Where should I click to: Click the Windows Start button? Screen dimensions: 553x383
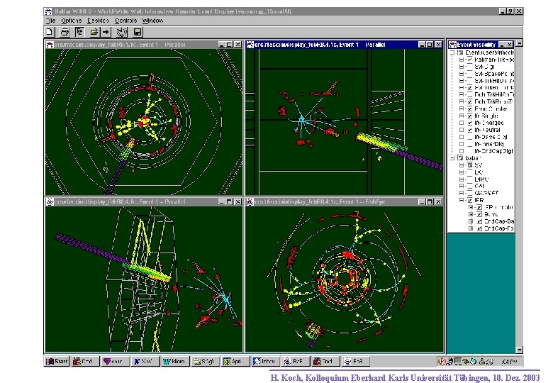pyautogui.click(x=57, y=361)
